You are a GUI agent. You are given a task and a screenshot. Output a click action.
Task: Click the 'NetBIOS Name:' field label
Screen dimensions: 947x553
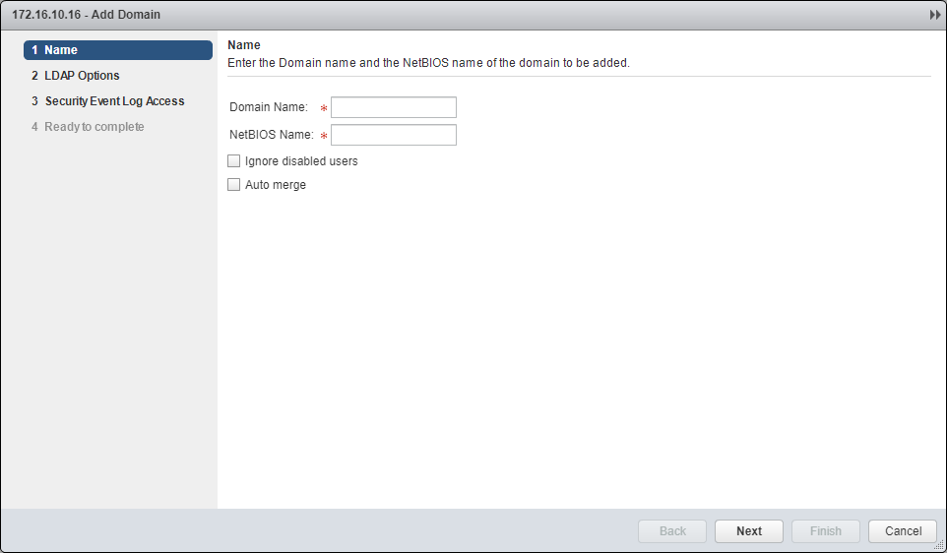point(272,135)
